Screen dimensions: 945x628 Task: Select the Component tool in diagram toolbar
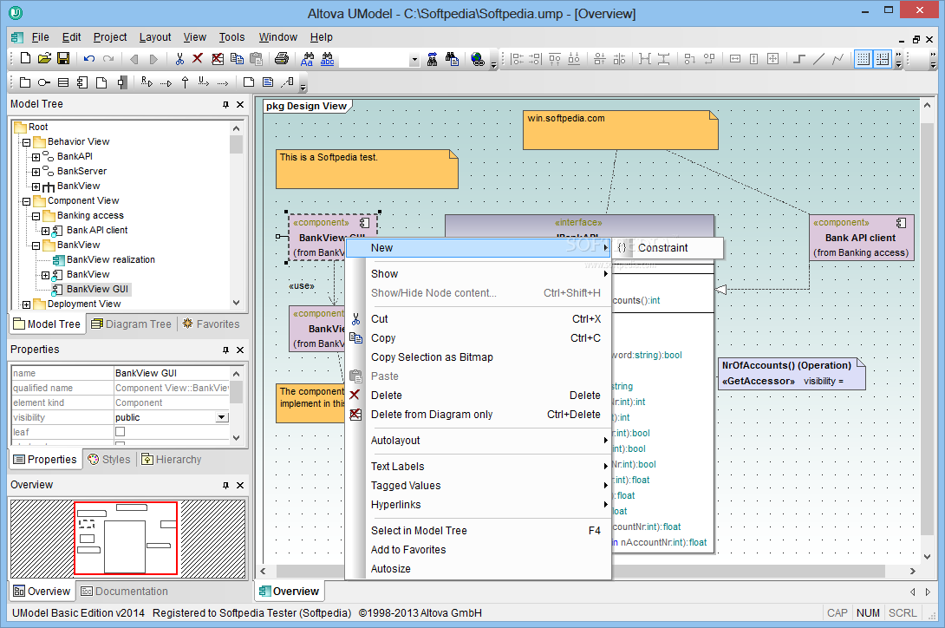tap(82, 82)
